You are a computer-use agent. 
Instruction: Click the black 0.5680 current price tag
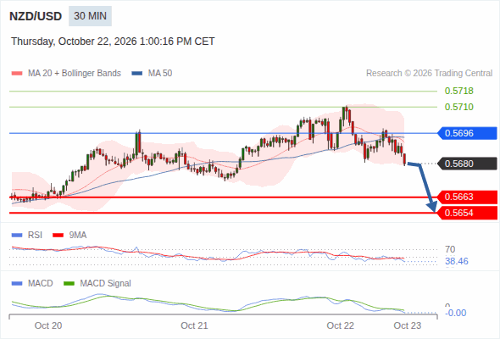pyautogui.click(x=467, y=164)
